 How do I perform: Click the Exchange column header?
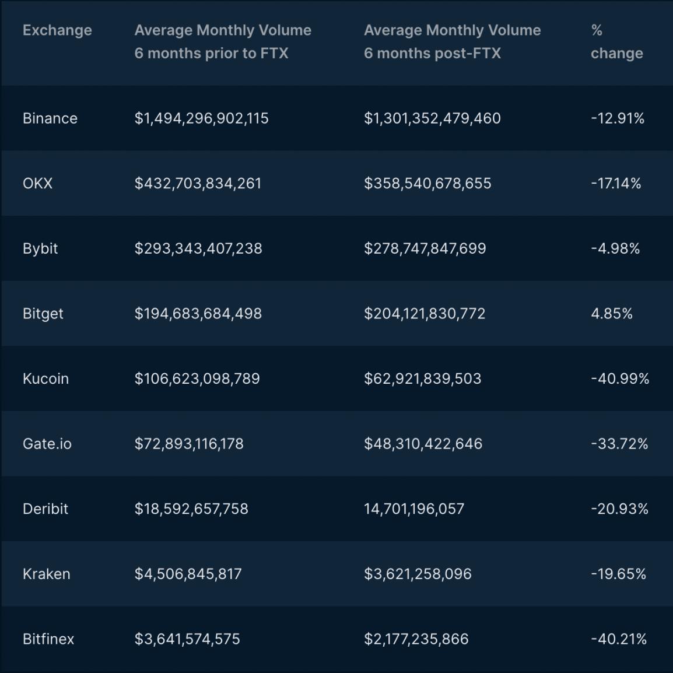(x=57, y=30)
